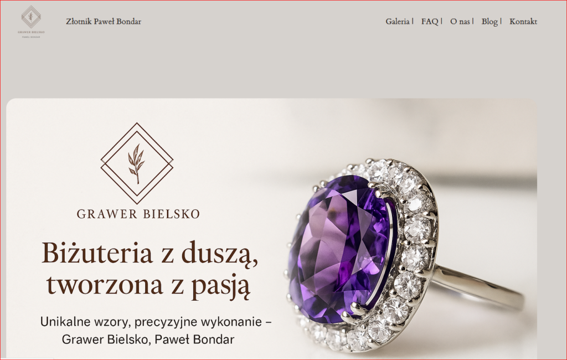The width and height of the screenshot is (567, 360).
Task: Open the O nas section
Action: point(460,22)
